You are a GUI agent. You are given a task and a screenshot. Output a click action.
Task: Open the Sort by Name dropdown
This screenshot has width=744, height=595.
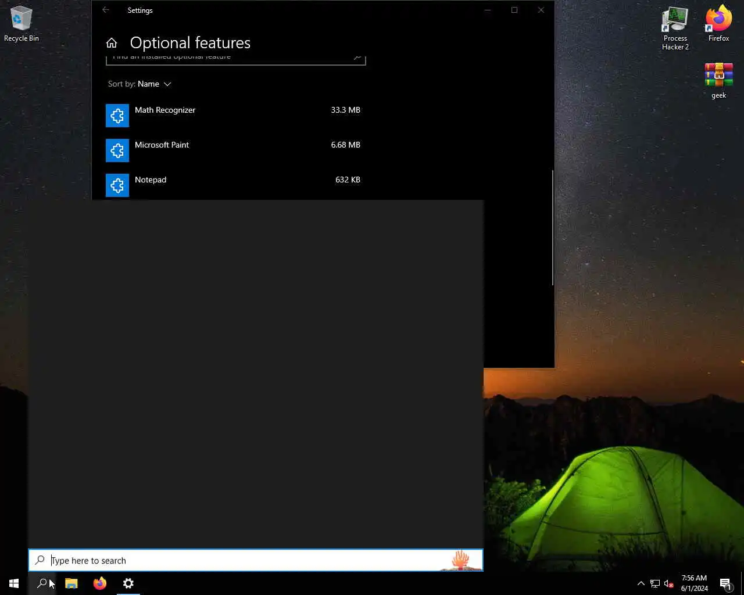click(139, 84)
